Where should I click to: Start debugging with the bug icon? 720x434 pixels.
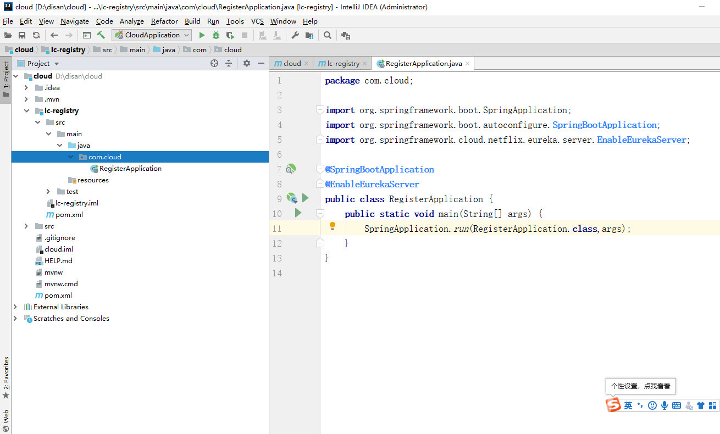pos(215,35)
